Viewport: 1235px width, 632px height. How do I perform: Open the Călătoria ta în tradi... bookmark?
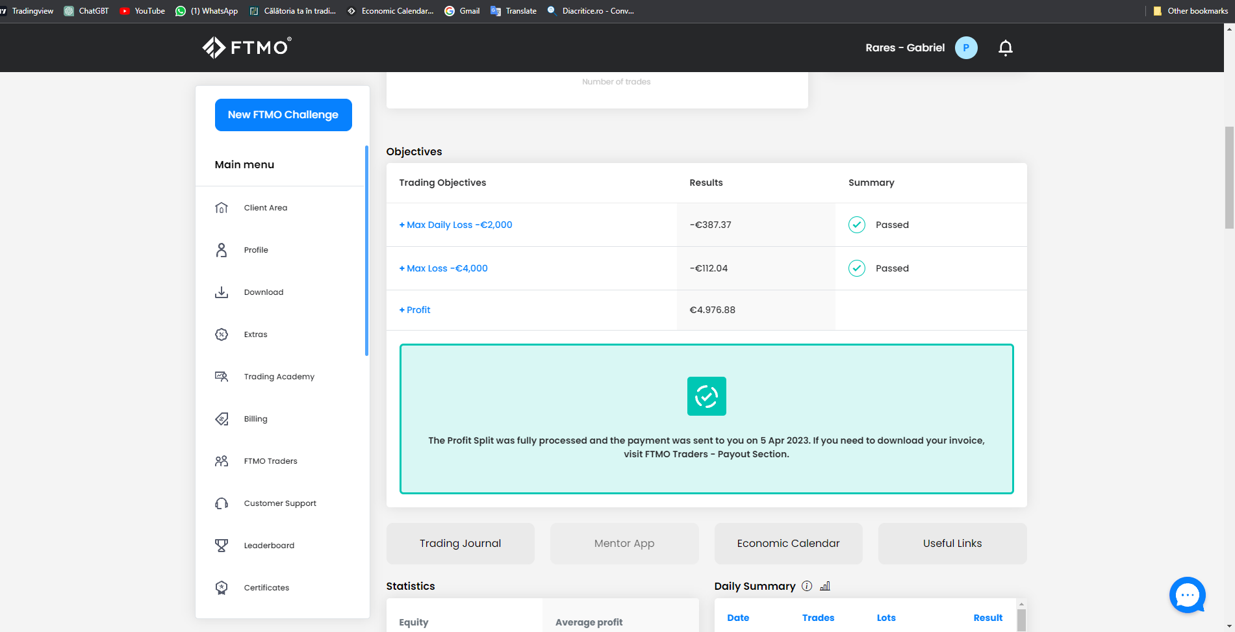coord(293,11)
